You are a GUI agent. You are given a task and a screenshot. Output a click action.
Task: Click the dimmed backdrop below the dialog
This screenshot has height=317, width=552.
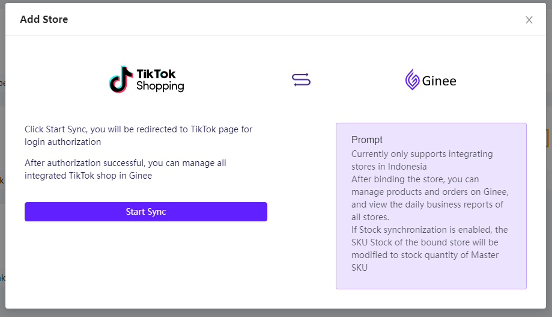[276, 313]
